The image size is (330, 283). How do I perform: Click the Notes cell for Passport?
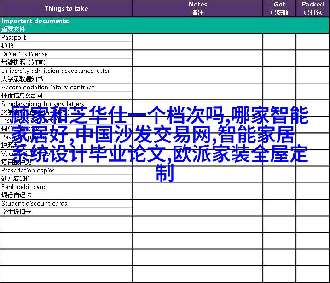tap(197, 41)
